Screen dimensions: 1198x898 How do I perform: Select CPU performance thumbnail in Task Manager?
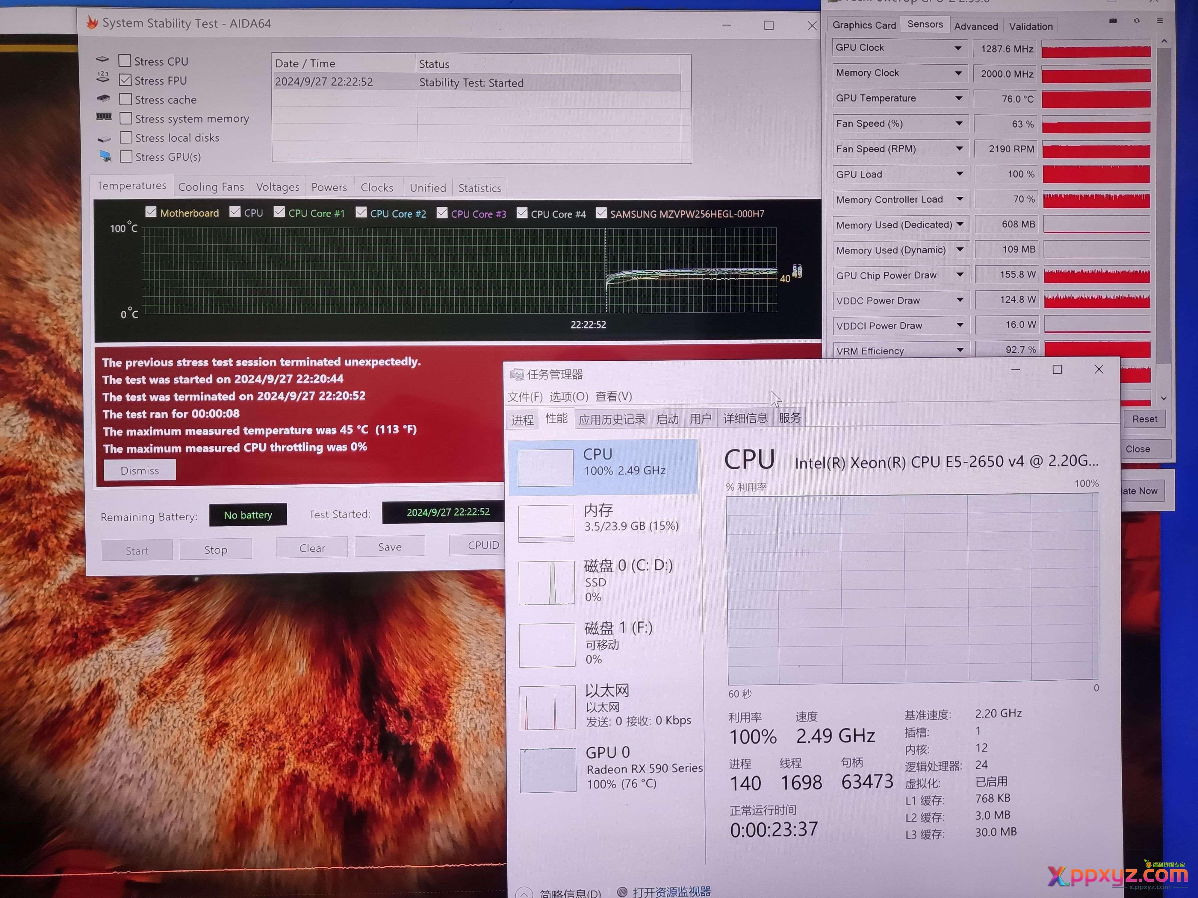pos(545,468)
